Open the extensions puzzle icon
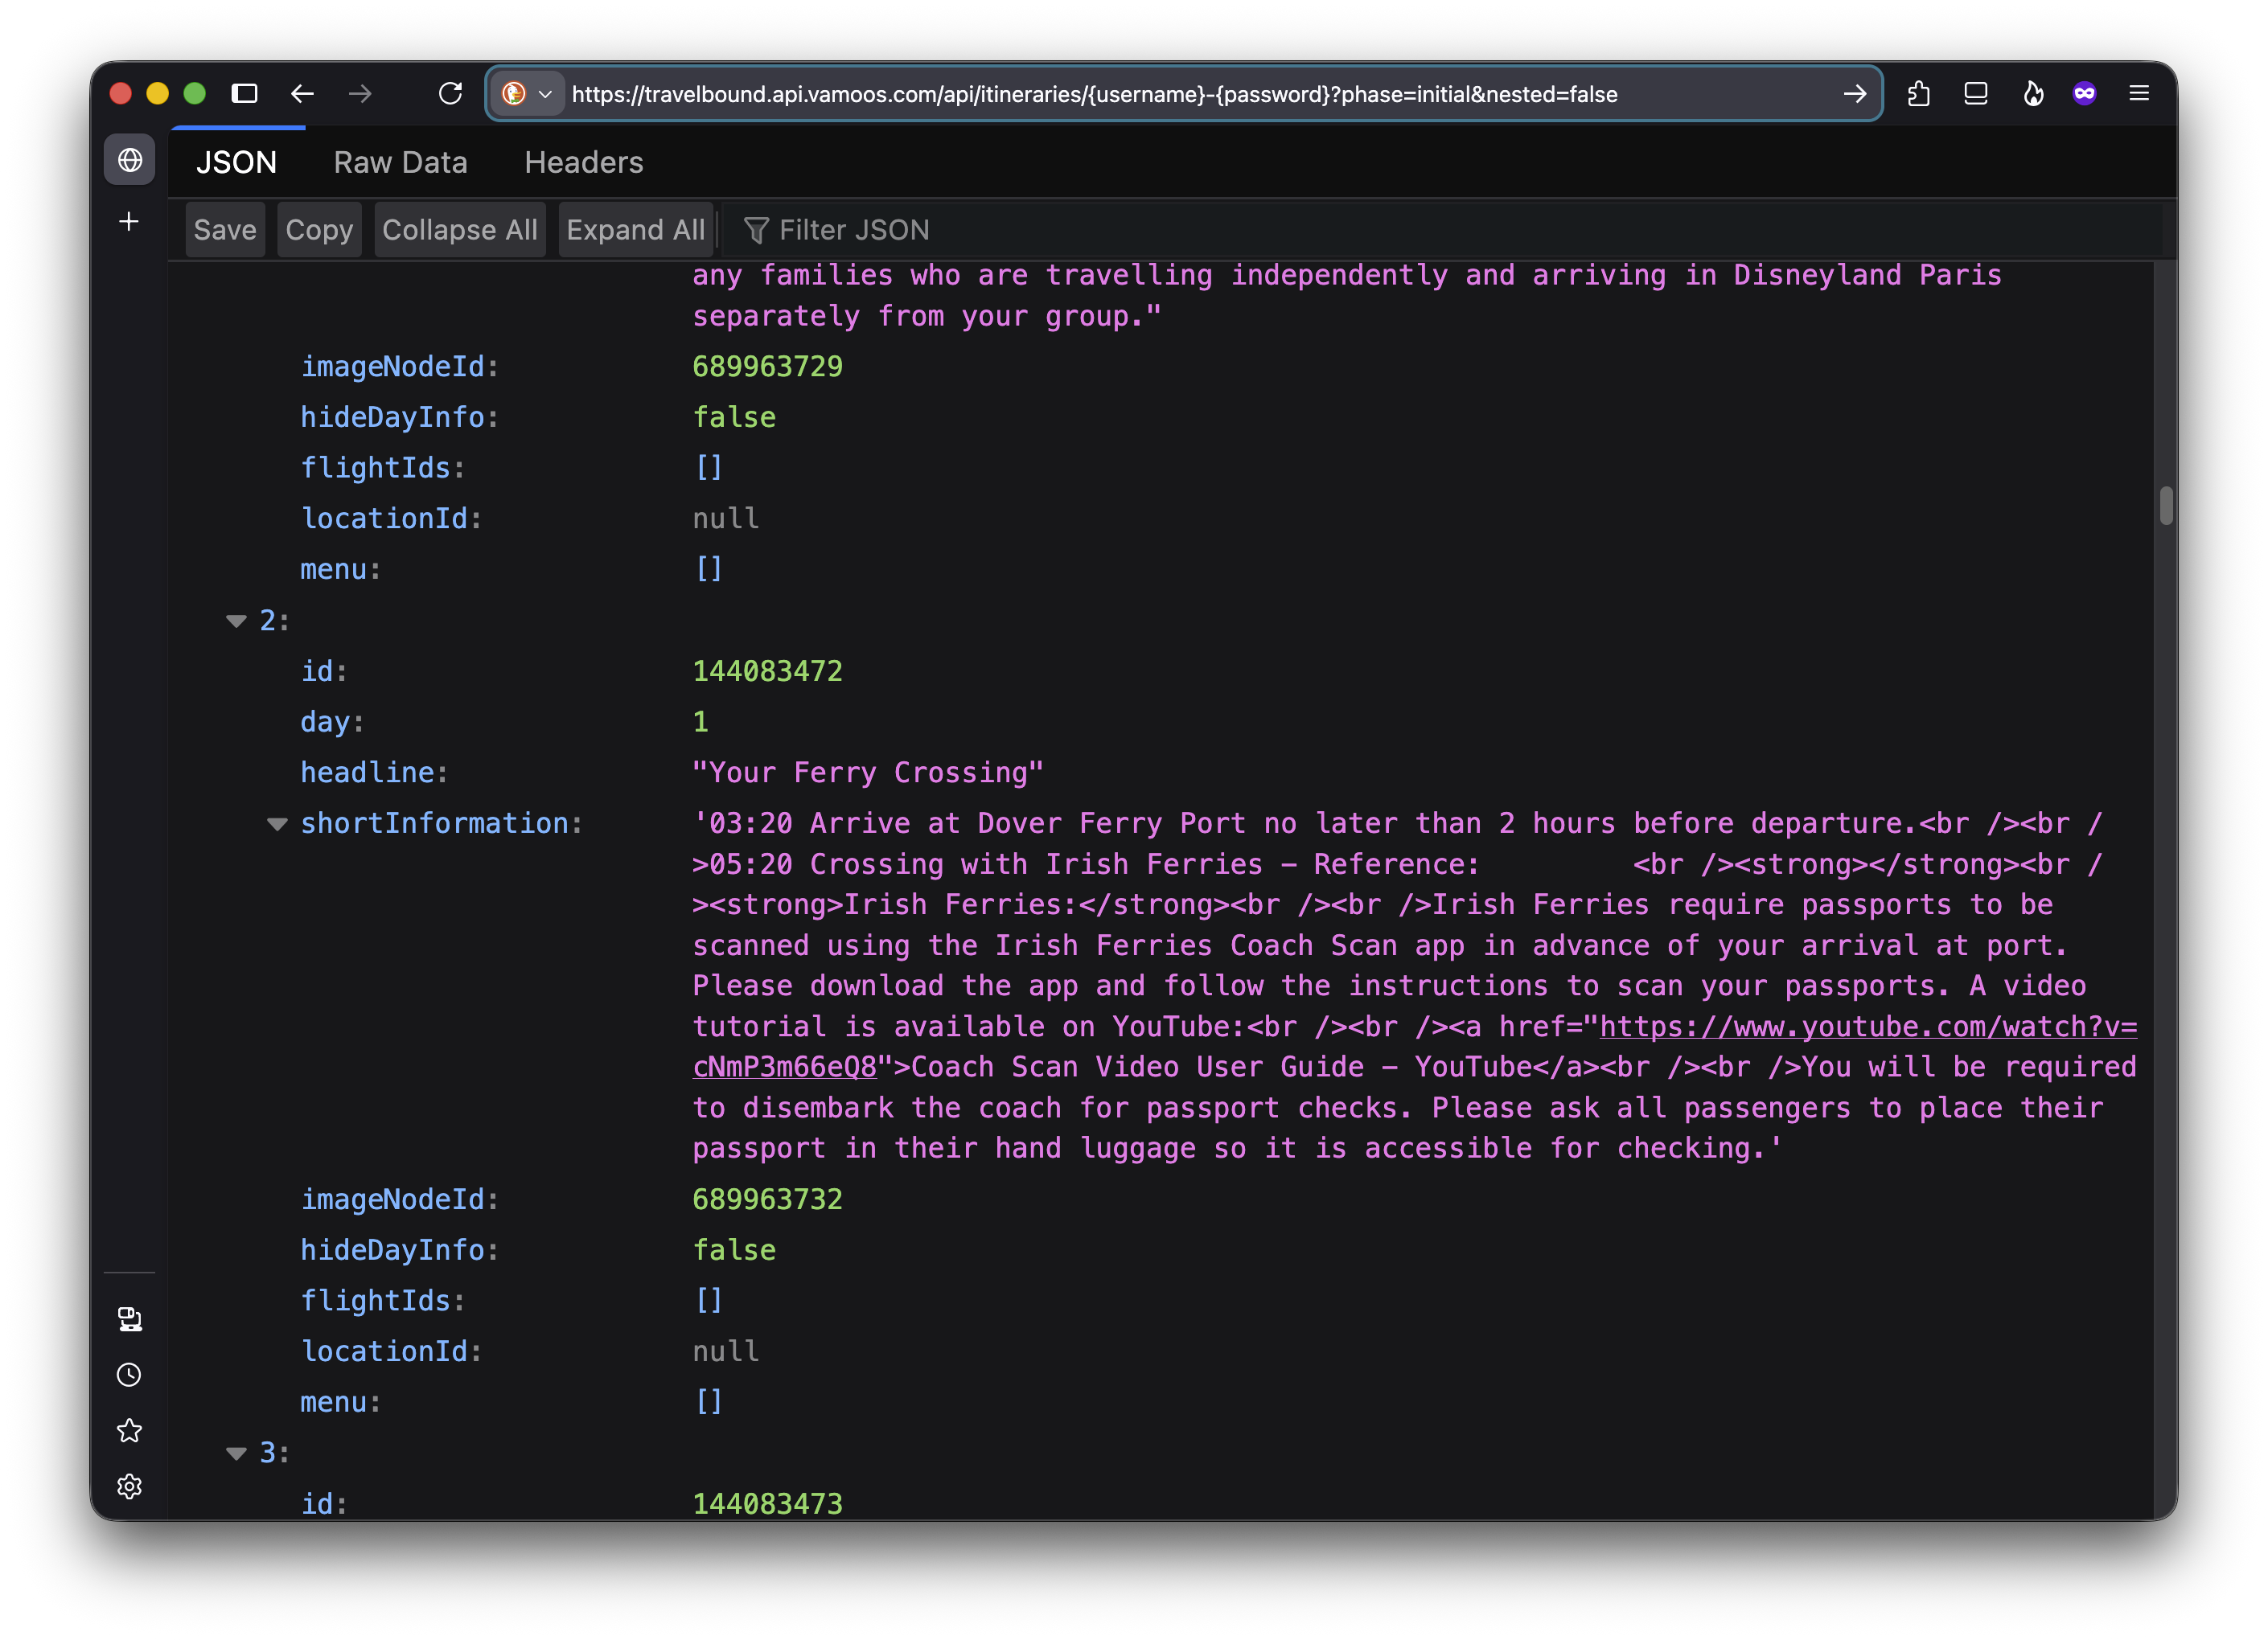Viewport: 2268px width, 1640px height. tap(1918, 94)
